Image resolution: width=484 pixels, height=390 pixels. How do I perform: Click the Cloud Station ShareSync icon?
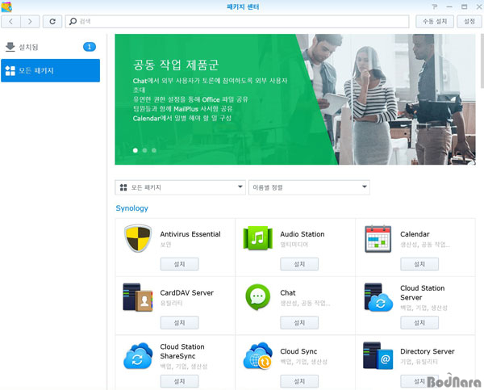(138, 356)
